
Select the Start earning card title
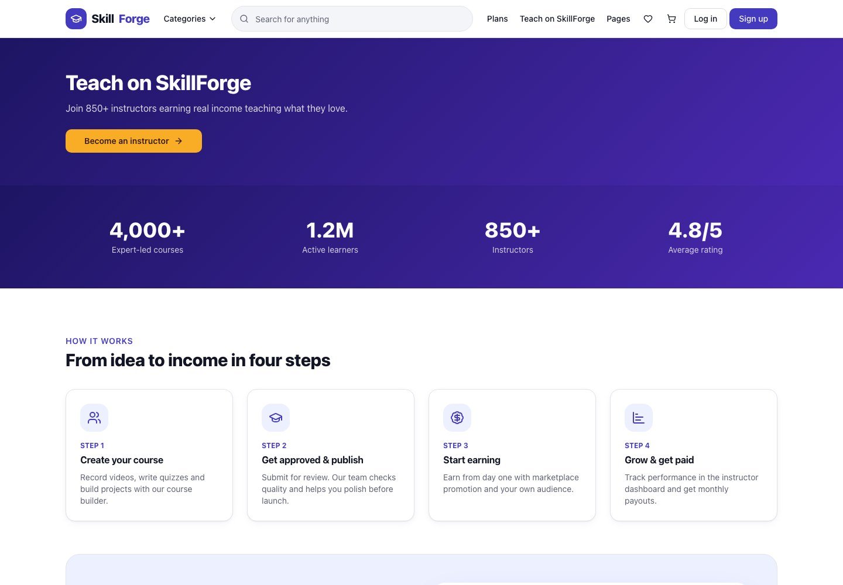[472, 460]
